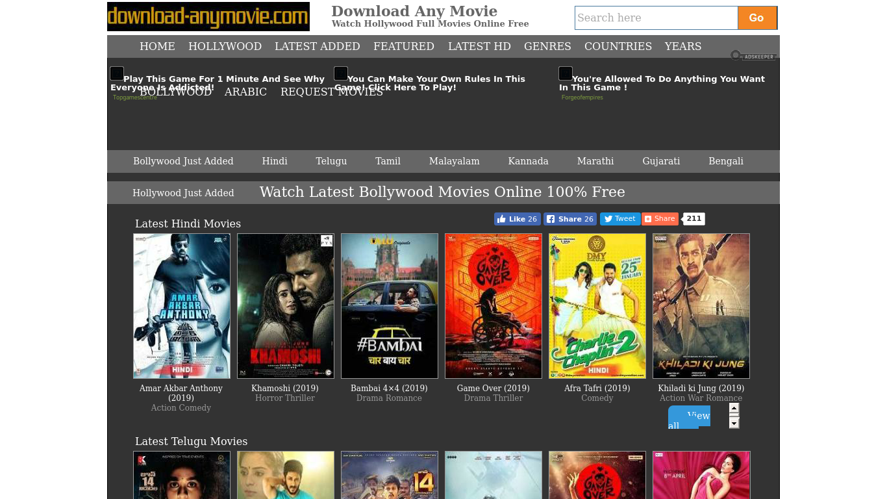Click the Drama Thriller genre text
Image resolution: width=887 pixels, height=499 pixels.
[x=493, y=398]
